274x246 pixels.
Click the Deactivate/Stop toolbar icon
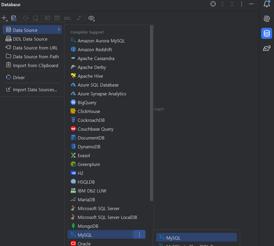click(x=36, y=18)
